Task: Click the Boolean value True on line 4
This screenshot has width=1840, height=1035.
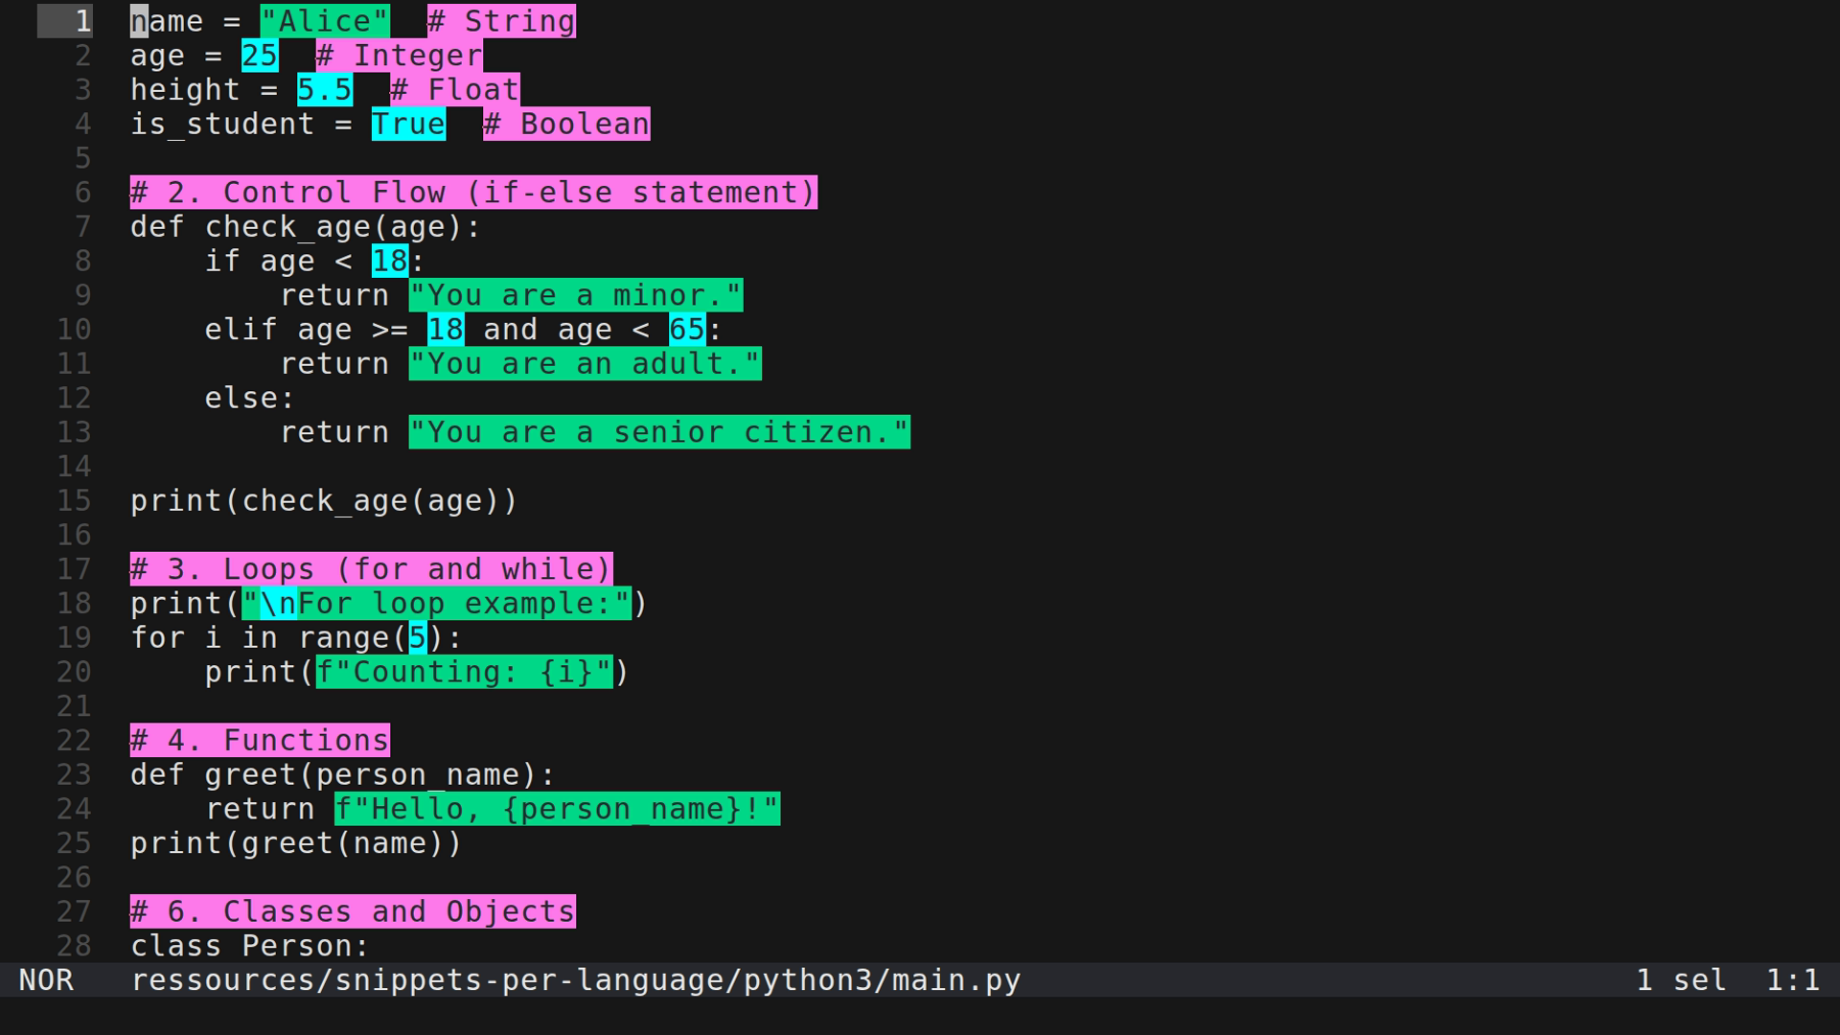Action: [x=407, y=124]
